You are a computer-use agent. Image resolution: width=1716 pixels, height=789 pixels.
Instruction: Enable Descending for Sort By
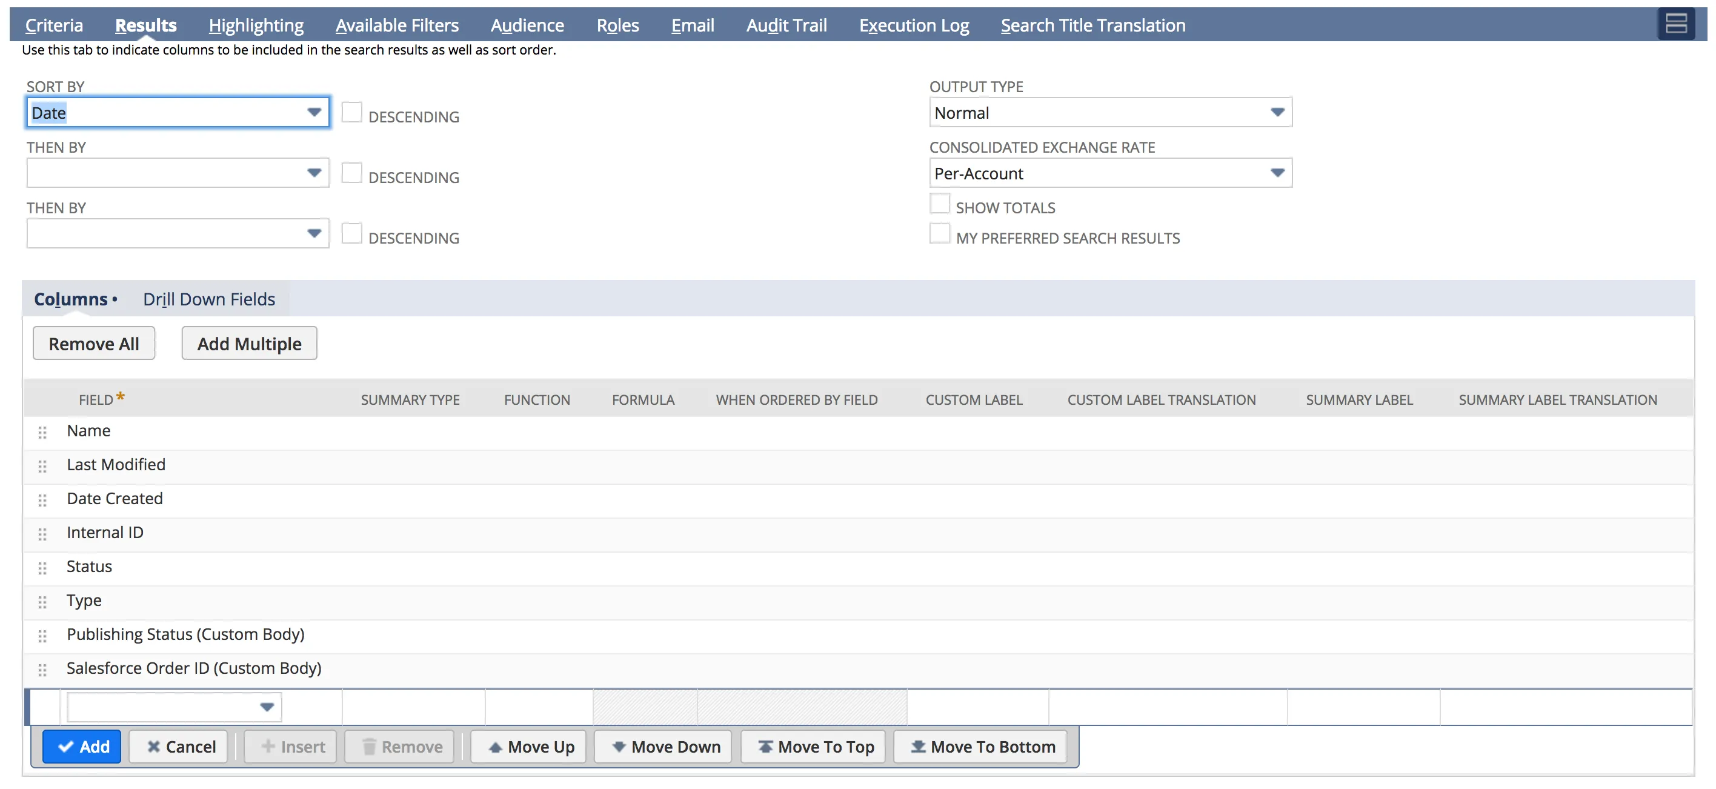coord(351,113)
